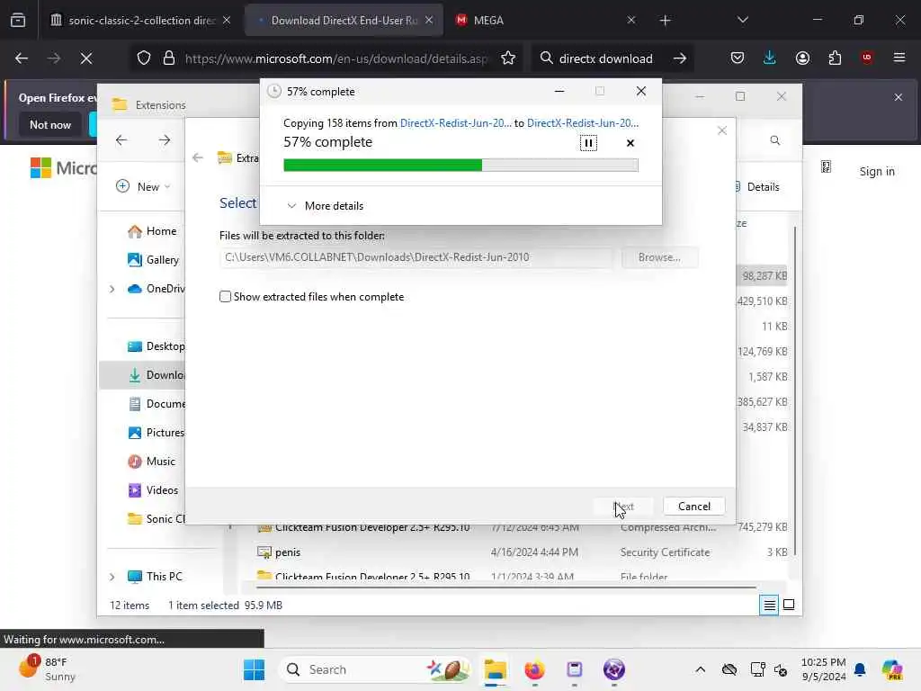Click the directx download search box
Viewport: 921px width, 691px height.
point(605,58)
